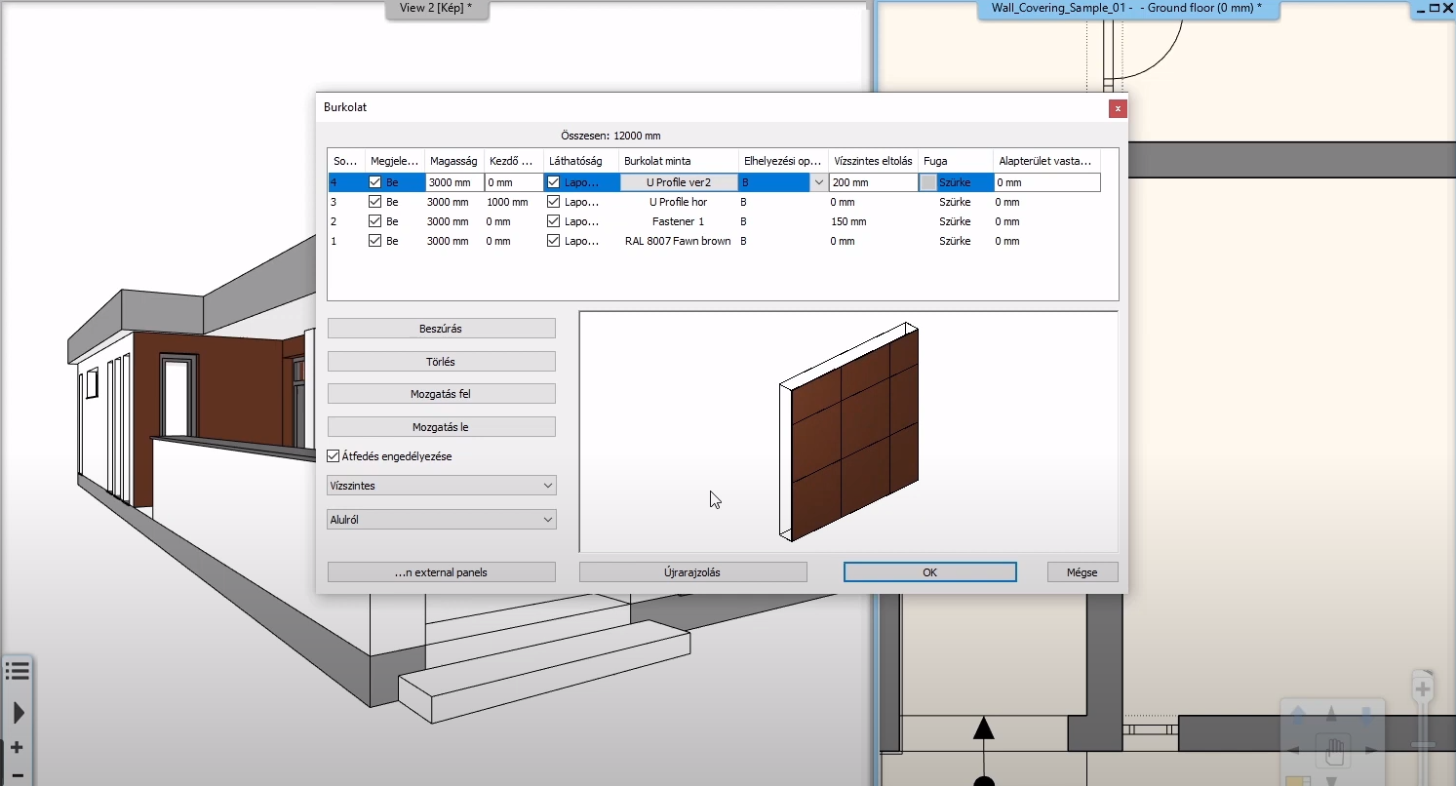This screenshot has width=1456, height=786.
Task: Click the Burkolat minta column header
Action: point(679,161)
